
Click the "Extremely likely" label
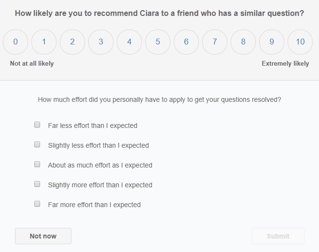tap(285, 64)
